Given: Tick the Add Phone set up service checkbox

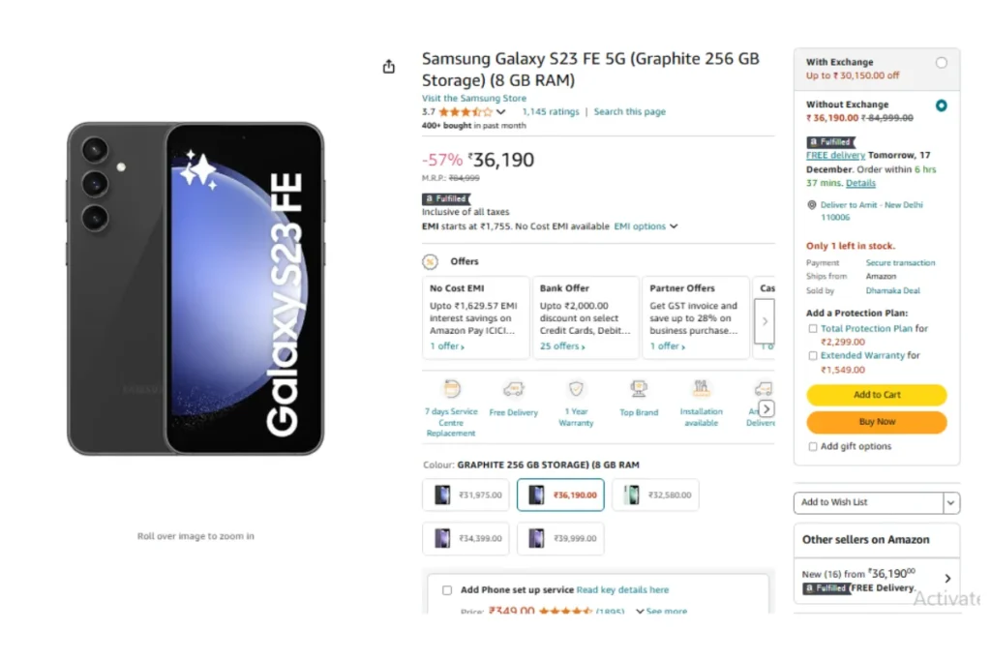Looking at the screenshot, I should pos(447,590).
